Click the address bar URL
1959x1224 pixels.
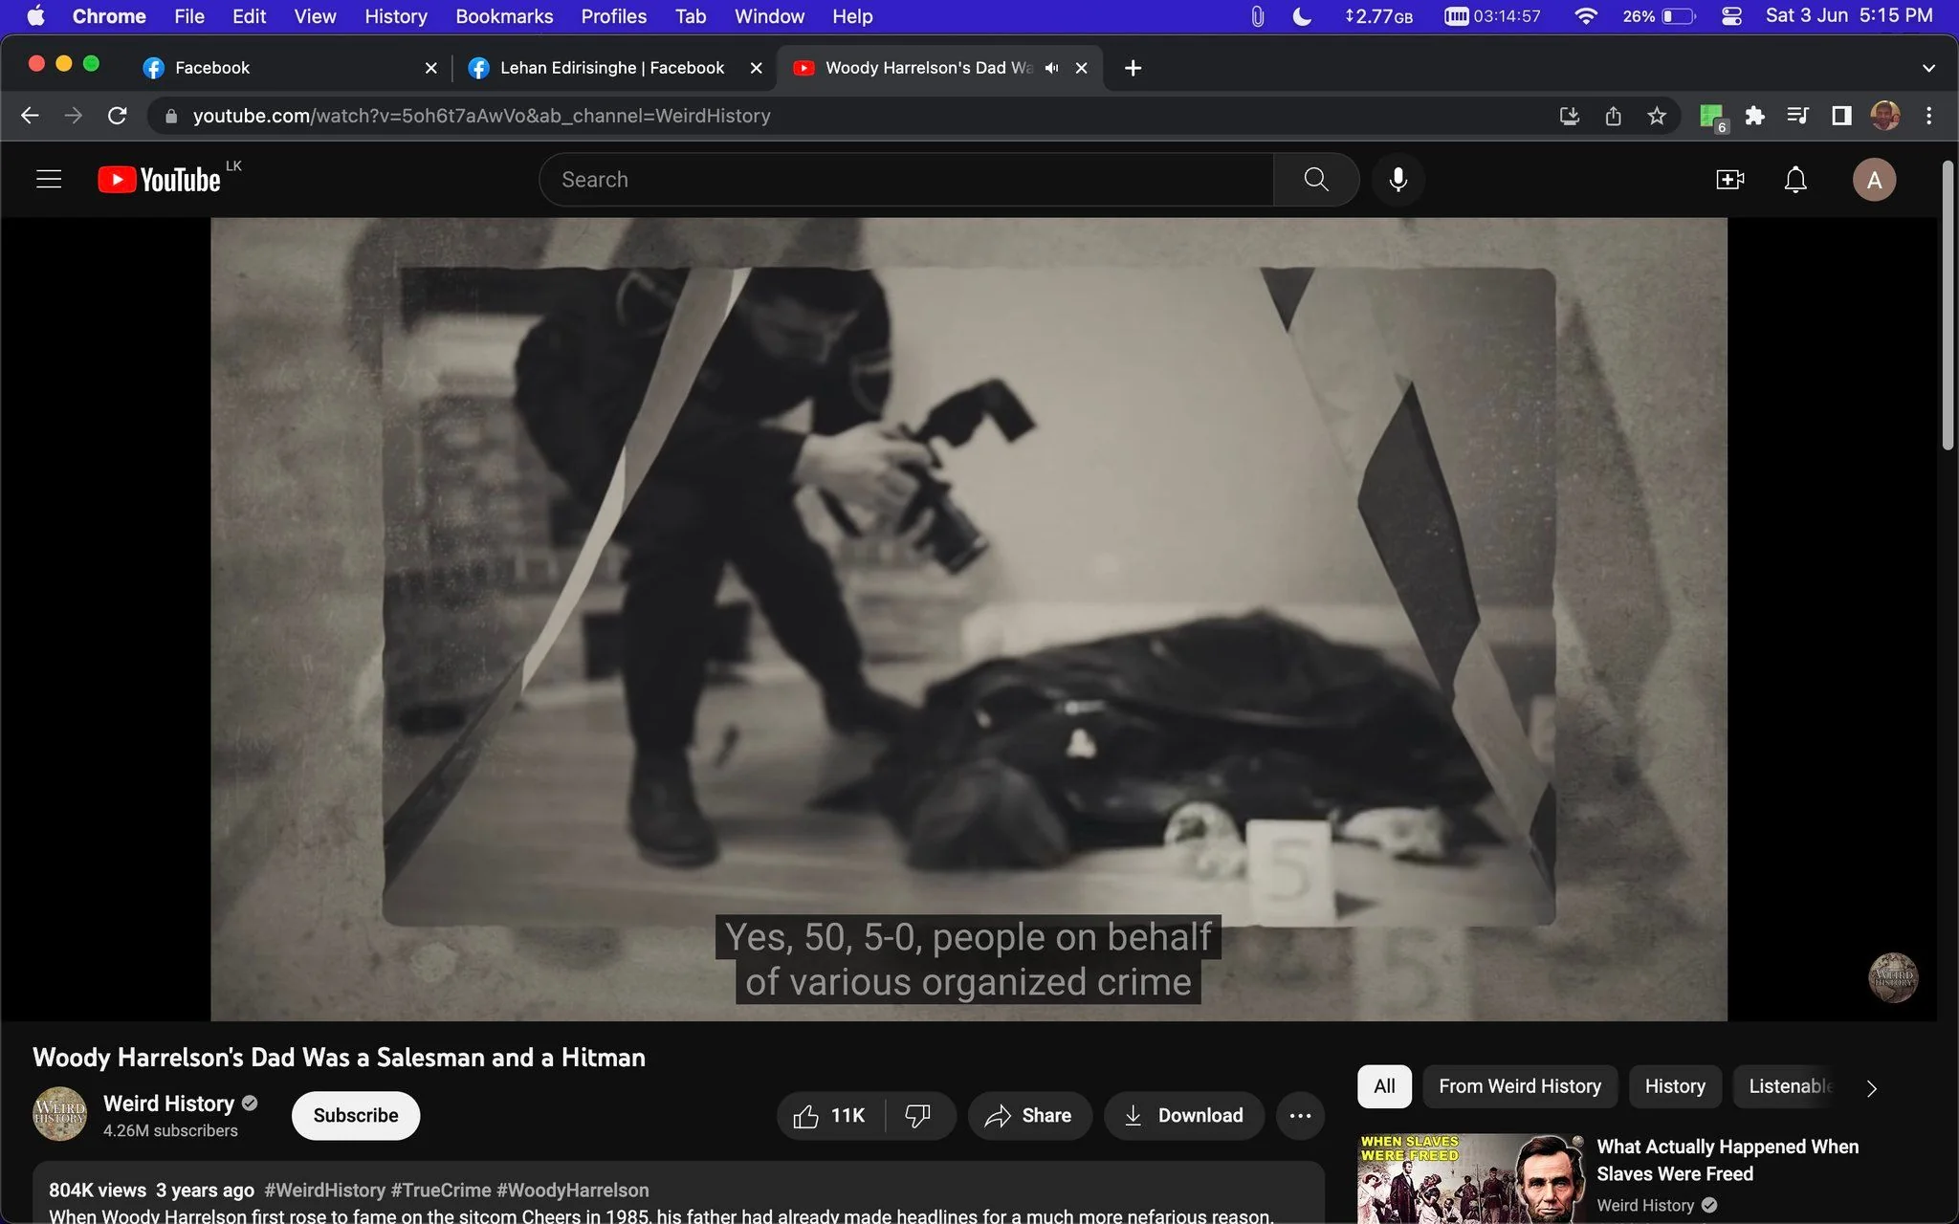[481, 116]
